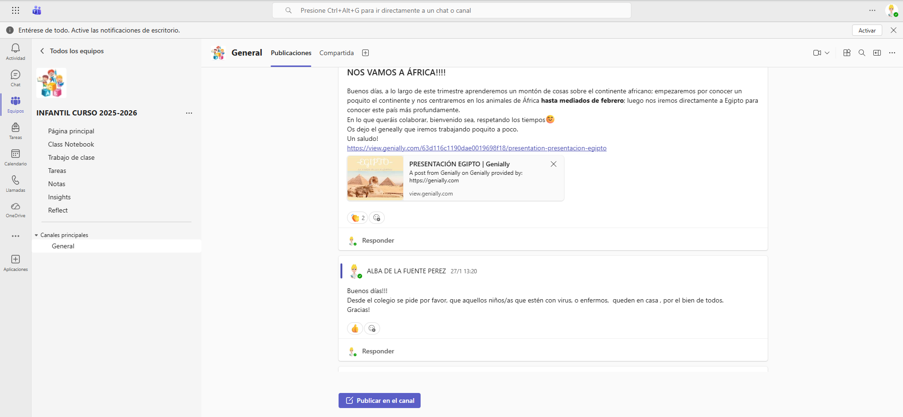The height and width of the screenshot is (417, 903).
Task: Select the Publicaciones tab
Action: pos(291,53)
